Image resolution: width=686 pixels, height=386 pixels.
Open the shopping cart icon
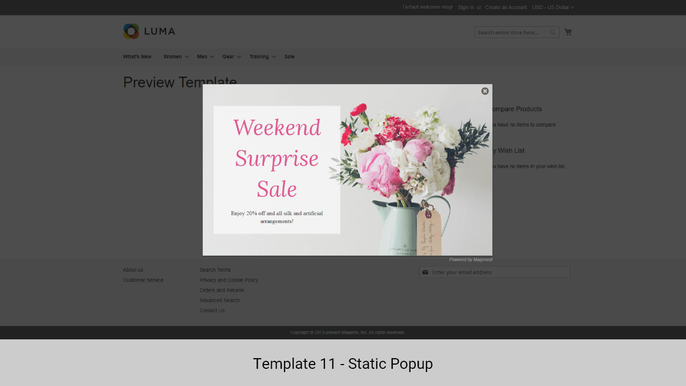568,32
